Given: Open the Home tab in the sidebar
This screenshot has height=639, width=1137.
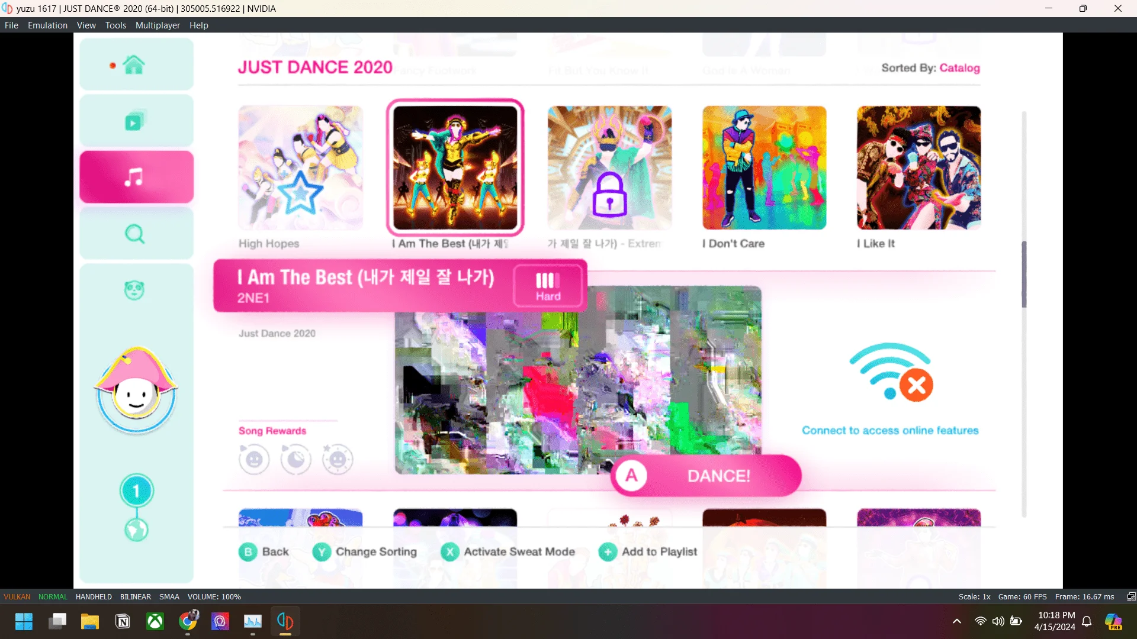Looking at the screenshot, I should (136, 64).
